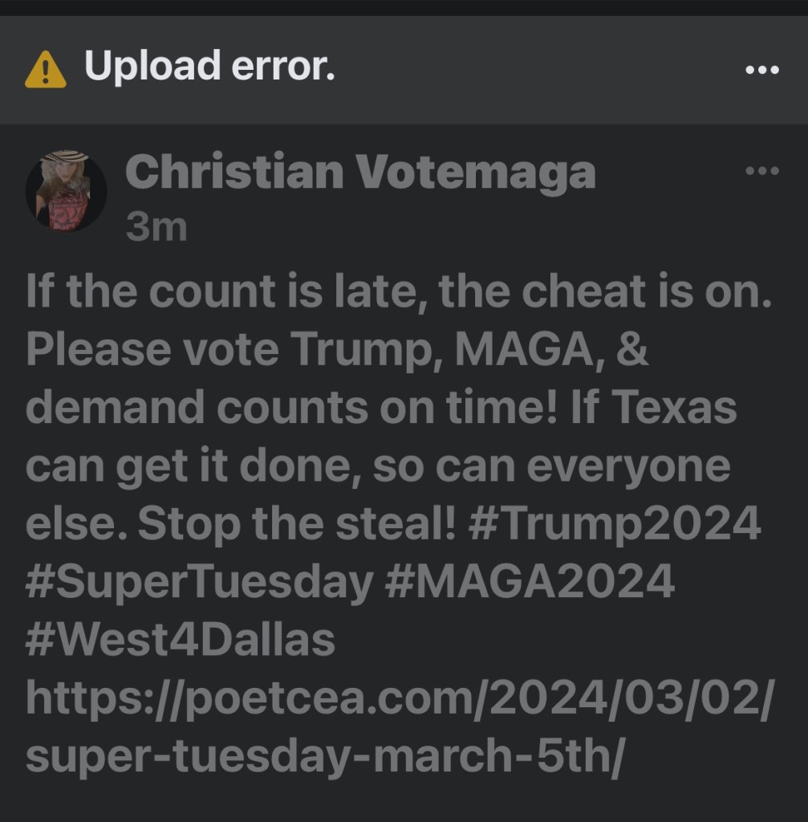Open the #West4Dallas hashtag
The image size is (808, 822).
coord(180,640)
